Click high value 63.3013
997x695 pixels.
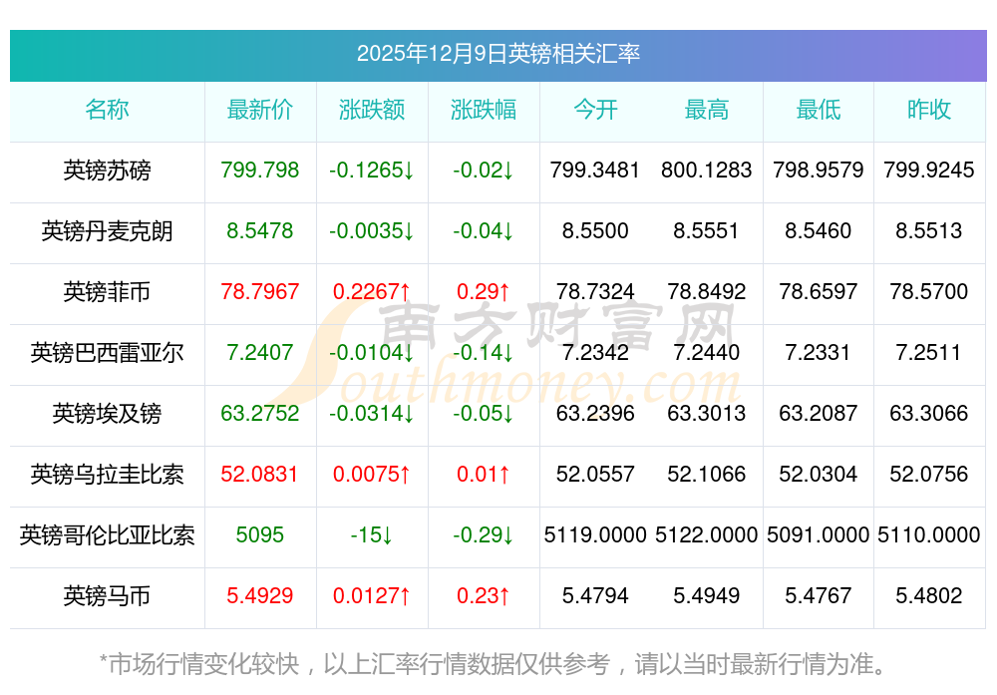point(707,414)
